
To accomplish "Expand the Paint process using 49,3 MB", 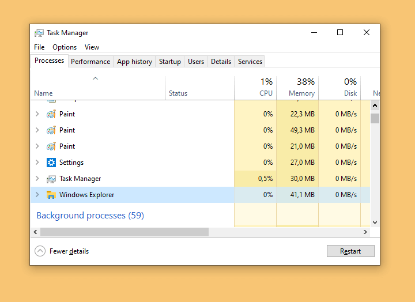I will (37, 130).
